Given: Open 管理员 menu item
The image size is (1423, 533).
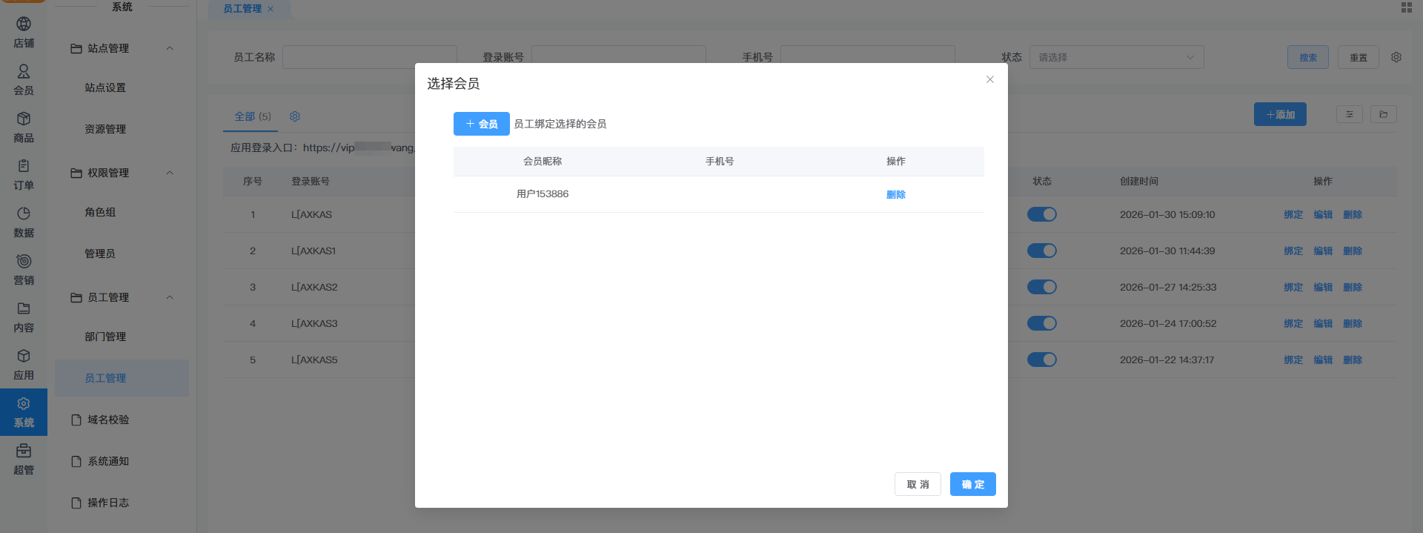Looking at the screenshot, I should [x=100, y=254].
